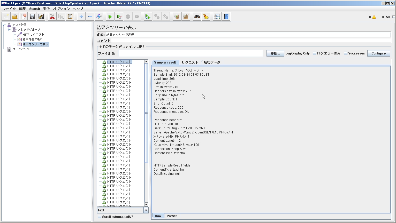Switch to the 応答データ tab
The width and height of the screenshot is (396, 223).
pos(212,62)
